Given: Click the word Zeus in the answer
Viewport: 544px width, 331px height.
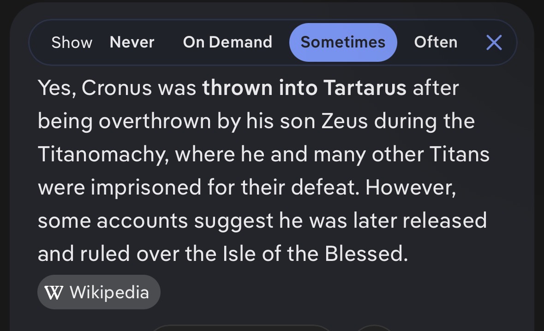Looking at the screenshot, I should tap(345, 121).
